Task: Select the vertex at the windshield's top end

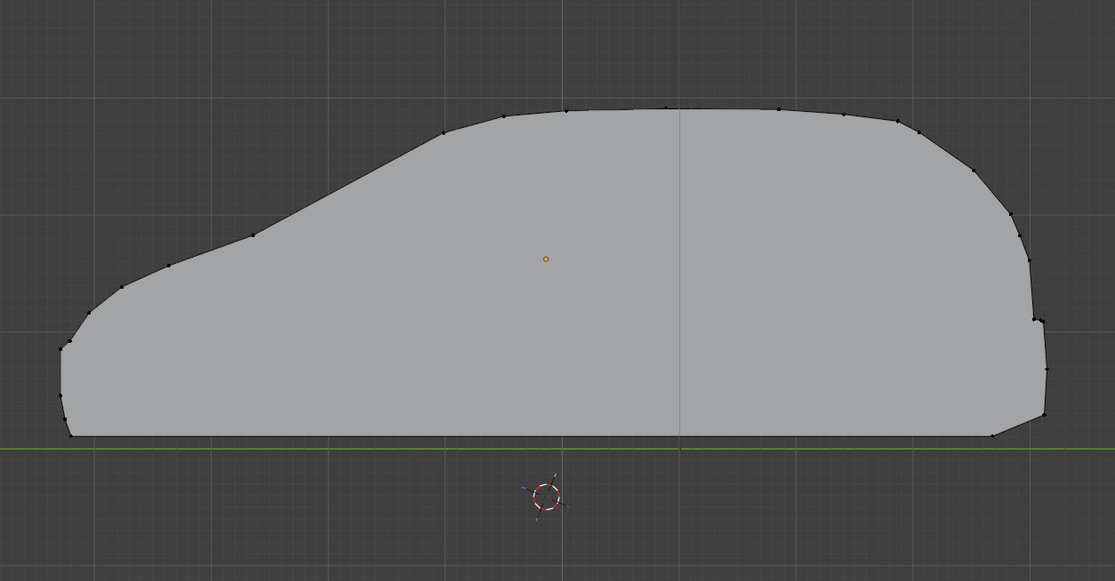Action: coord(444,133)
